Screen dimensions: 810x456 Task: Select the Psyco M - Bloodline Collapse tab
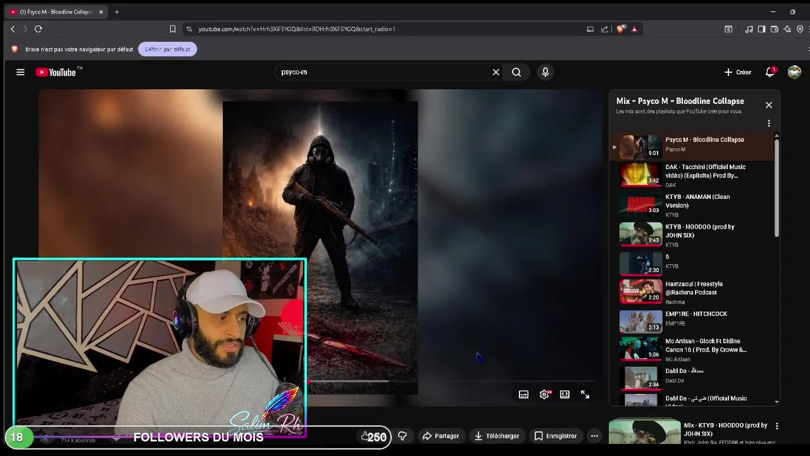click(56, 12)
